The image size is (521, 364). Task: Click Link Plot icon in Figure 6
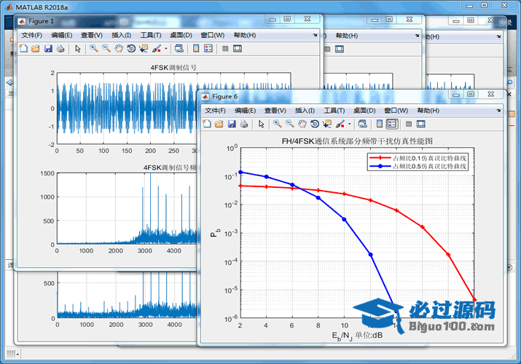[362, 124]
